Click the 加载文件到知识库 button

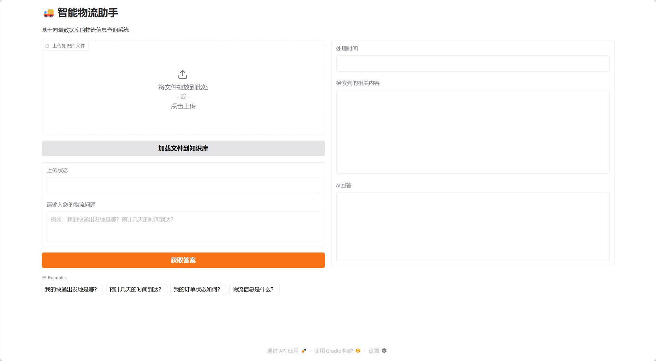click(183, 148)
